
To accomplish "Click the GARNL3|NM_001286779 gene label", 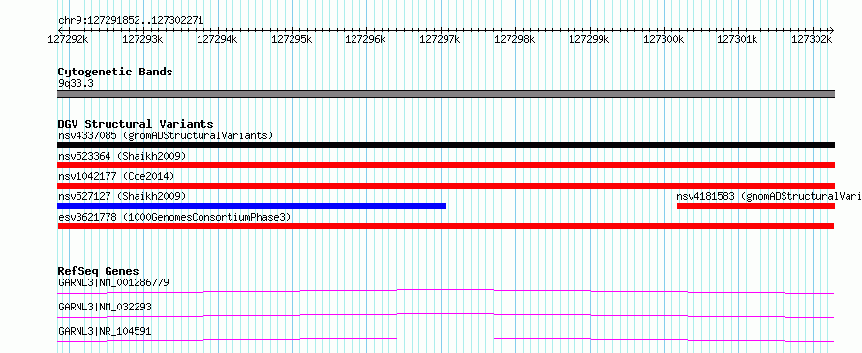I will tap(113, 283).
